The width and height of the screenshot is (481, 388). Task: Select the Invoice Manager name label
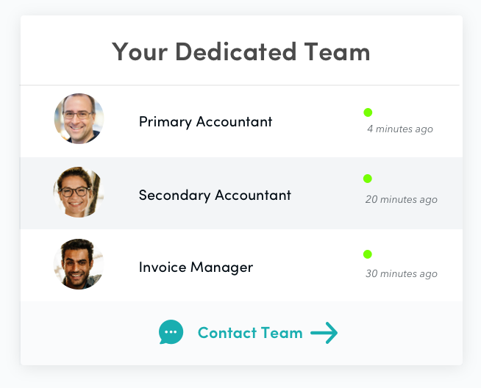[196, 267]
